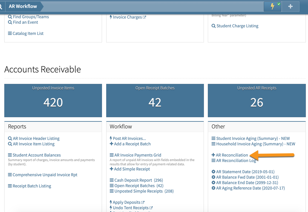Open Student Account Balances report
Screen dimensions: 308x212
click(36, 155)
